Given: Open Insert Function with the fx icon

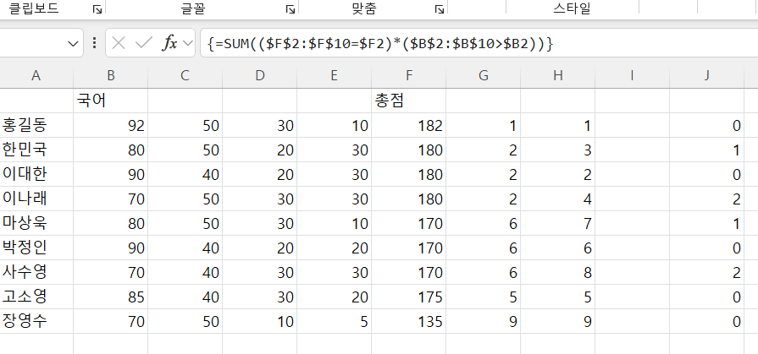Looking at the screenshot, I should point(169,43).
